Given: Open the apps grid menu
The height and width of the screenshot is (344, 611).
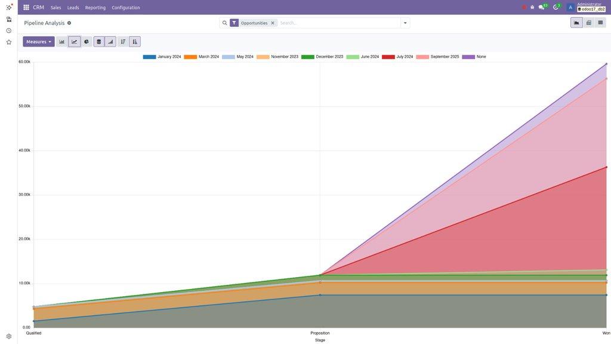Looking at the screenshot, I should pyautogui.click(x=26, y=7).
